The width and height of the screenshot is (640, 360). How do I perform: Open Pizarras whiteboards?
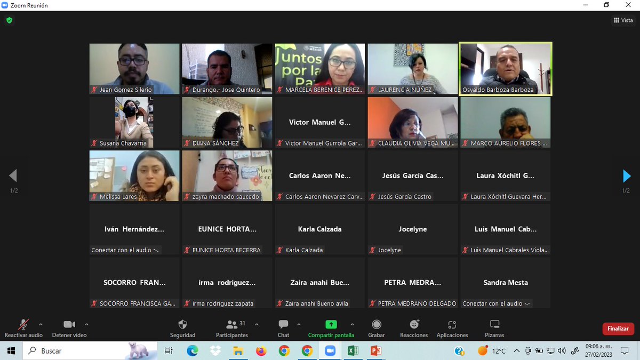[x=494, y=329]
